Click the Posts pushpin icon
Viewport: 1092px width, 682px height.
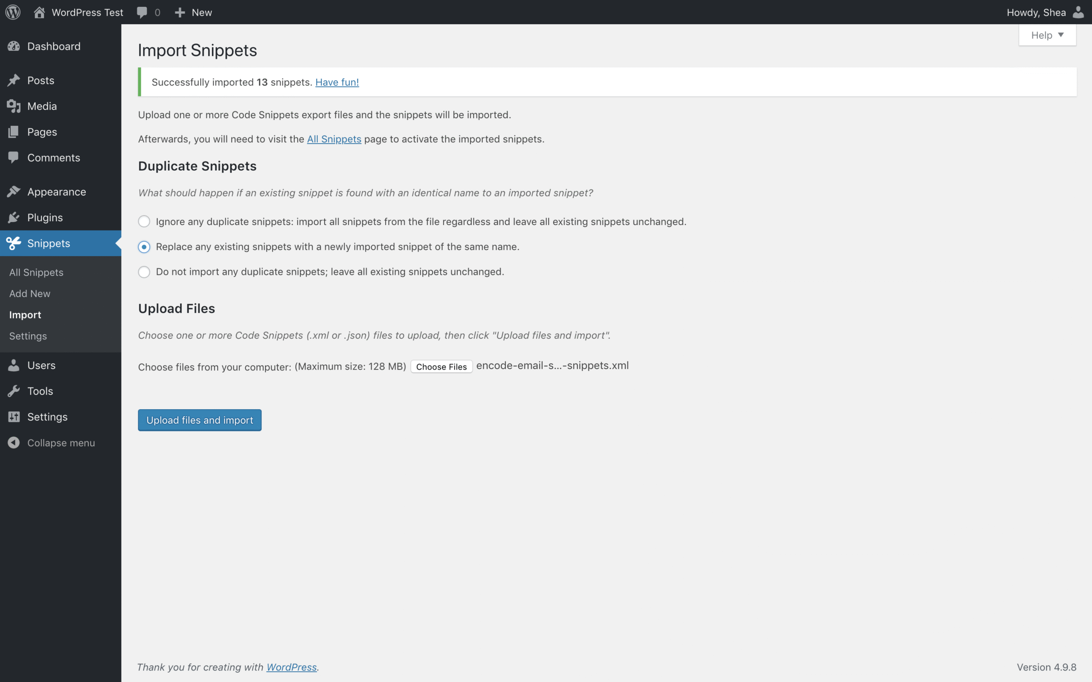(x=14, y=80)
